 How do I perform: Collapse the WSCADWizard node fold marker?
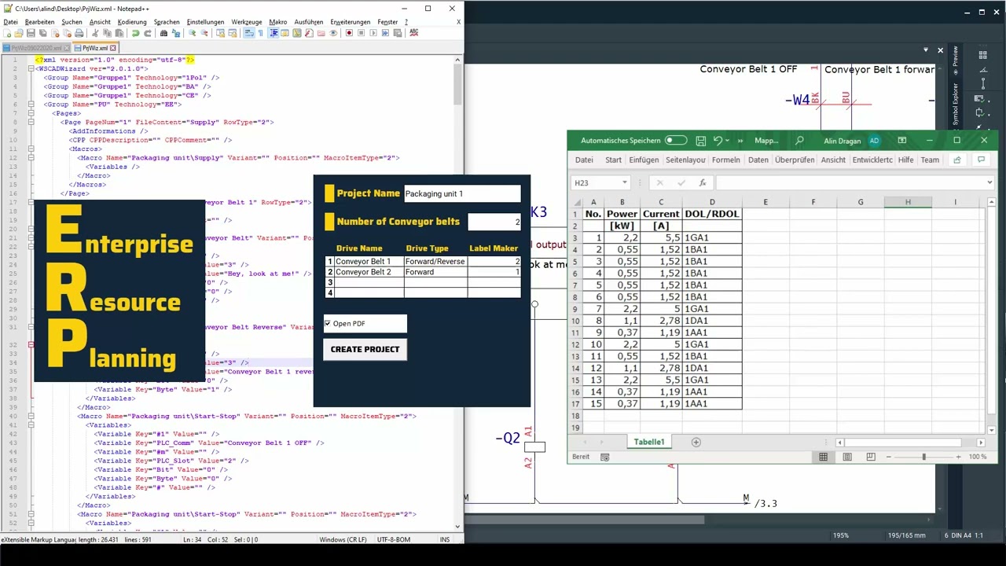click(31, 68)
